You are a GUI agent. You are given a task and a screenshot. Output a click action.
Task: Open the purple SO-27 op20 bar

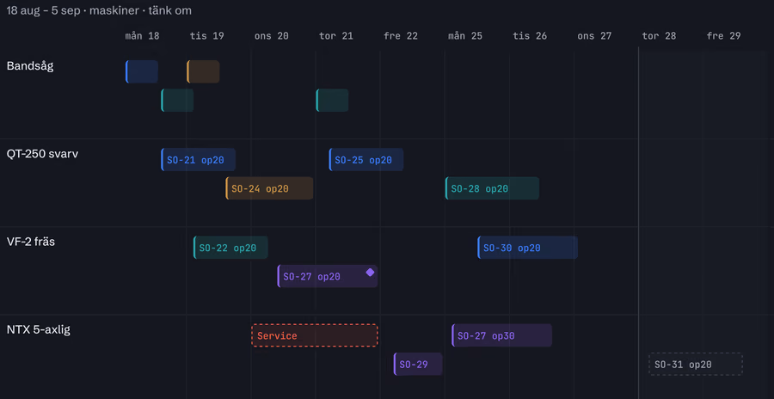pos(328,276)
